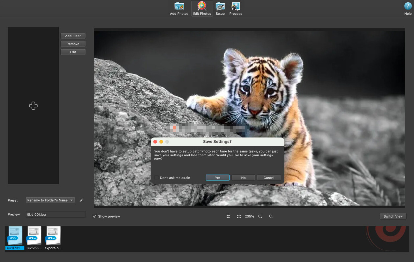Select the u=25199... JPEG thumbnail
414x262 pixels.
click(x=34, y=238)
